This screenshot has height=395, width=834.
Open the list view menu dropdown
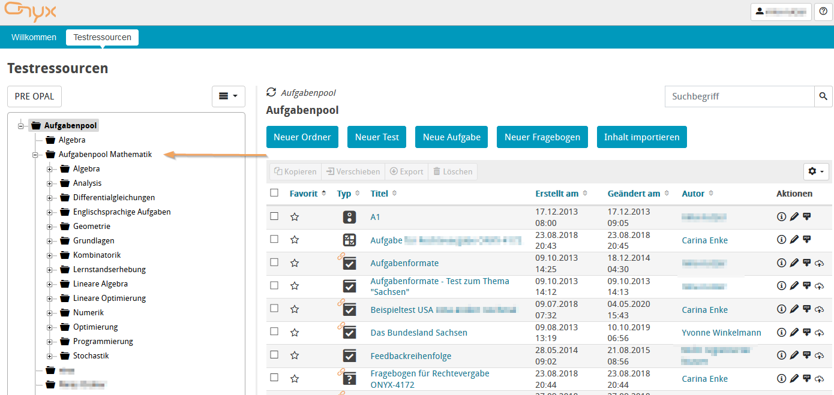pyautogui.click(x=228, y=96)
